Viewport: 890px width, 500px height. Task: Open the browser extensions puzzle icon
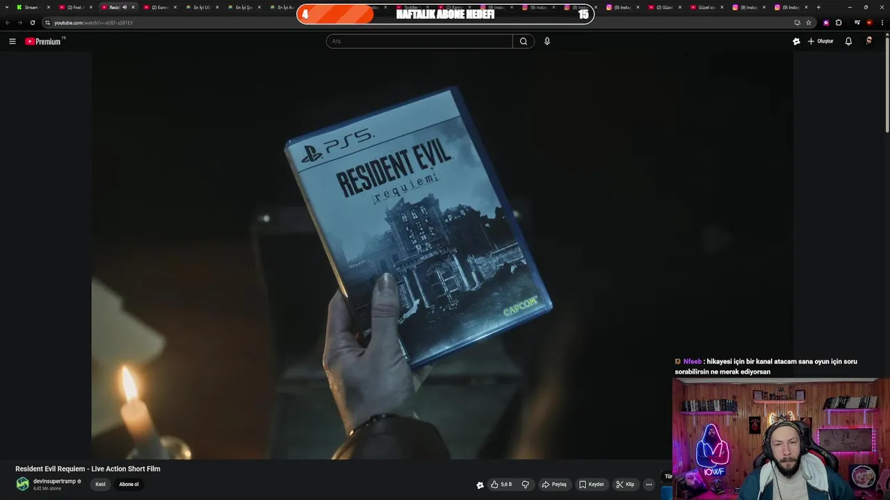pos(839,22)
